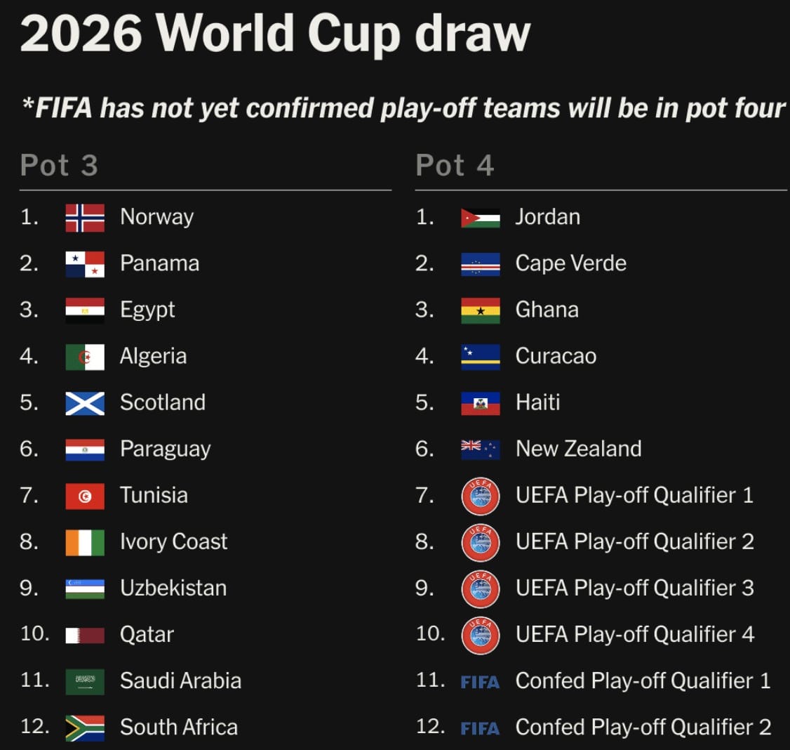The width and height of the screenshot is (790, 750).
Task: Click the Cape Verde team name
Action: [570, 263]
